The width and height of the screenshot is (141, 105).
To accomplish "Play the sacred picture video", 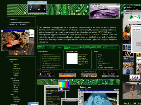I will pyautogui.click(x=30, y=9).
